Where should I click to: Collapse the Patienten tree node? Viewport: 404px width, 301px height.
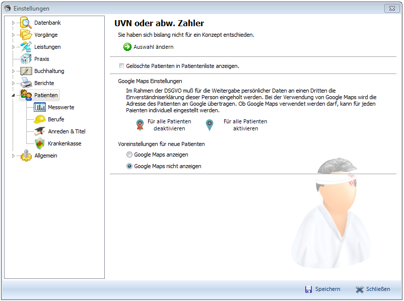click(x=13, y=95)
